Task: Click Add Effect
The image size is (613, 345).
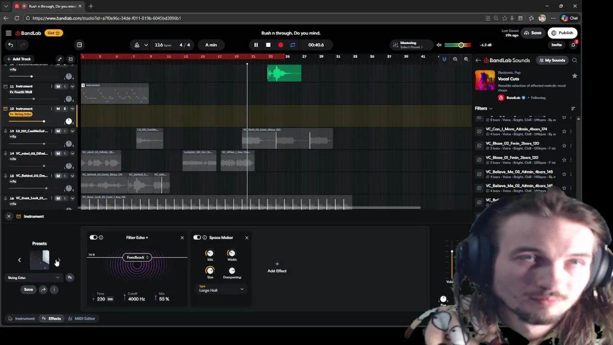Action: 277,268
